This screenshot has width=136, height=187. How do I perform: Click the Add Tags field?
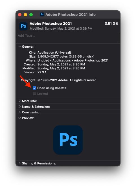click(x=68, y=38)
